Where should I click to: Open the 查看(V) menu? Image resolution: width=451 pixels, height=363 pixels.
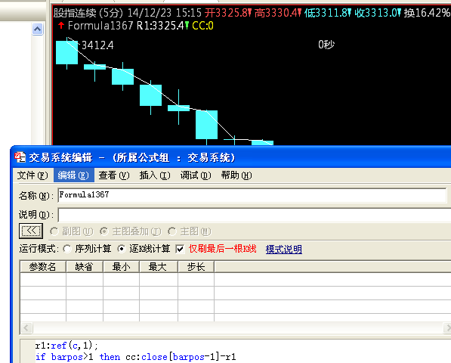[x=114, y=175]
